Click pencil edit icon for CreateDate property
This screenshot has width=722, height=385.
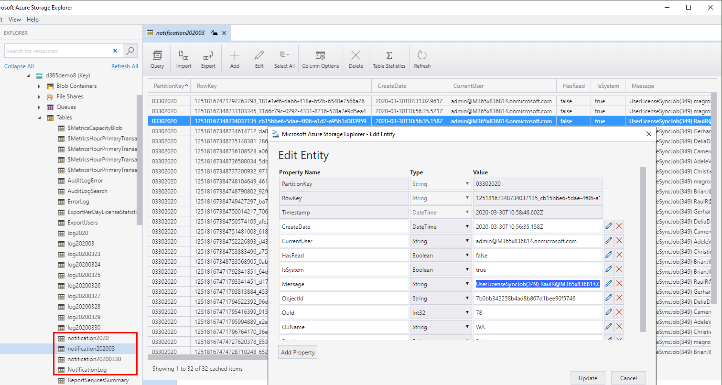tap(609, 226)
